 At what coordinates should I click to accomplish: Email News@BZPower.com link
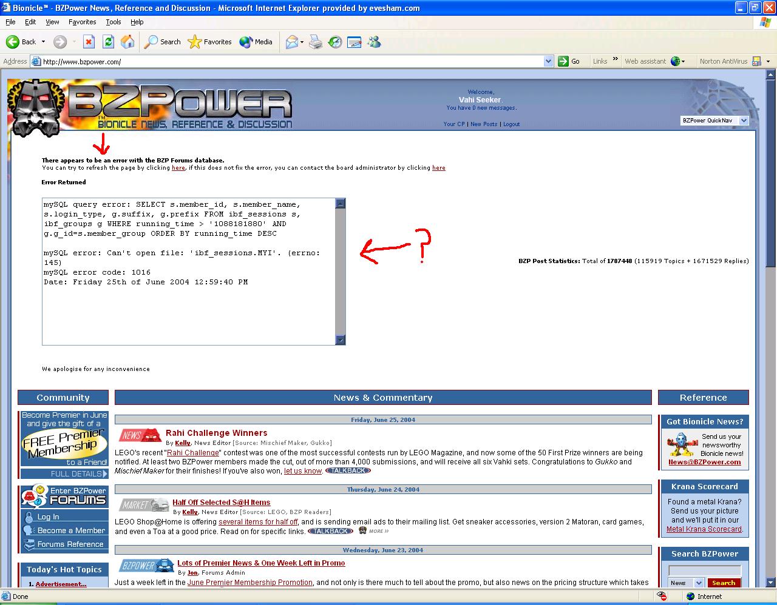pos(704,462)
